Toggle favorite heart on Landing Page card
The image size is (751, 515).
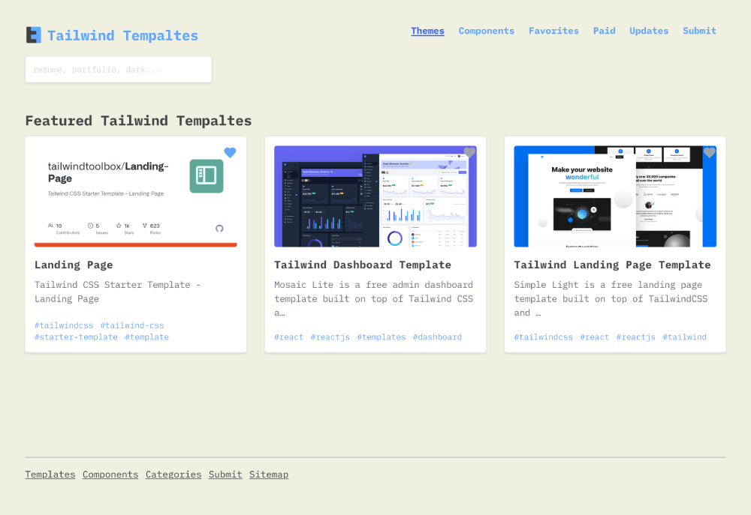230,152
